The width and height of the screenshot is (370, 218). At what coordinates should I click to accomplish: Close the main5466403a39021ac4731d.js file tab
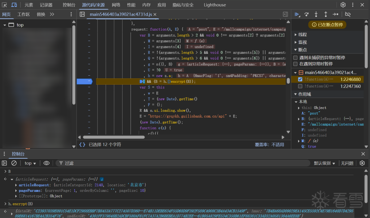155,15
